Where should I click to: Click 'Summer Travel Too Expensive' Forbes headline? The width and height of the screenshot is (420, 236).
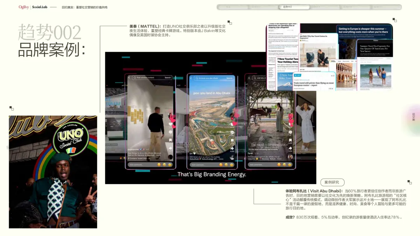point(375,49)
